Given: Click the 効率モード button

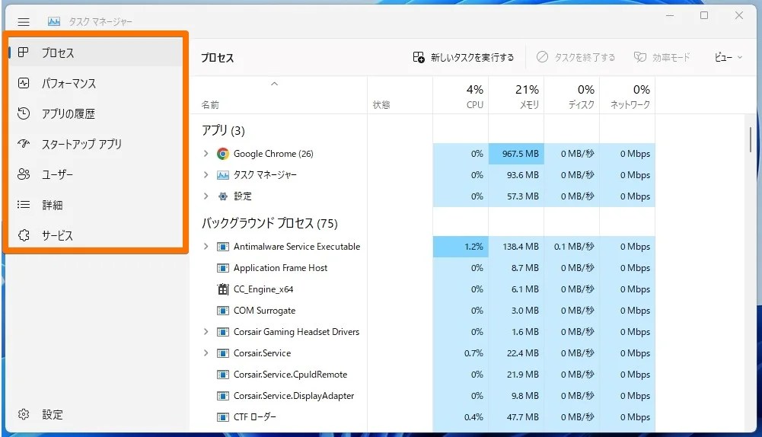Looking at the screenshot, I should click(662, 57).
